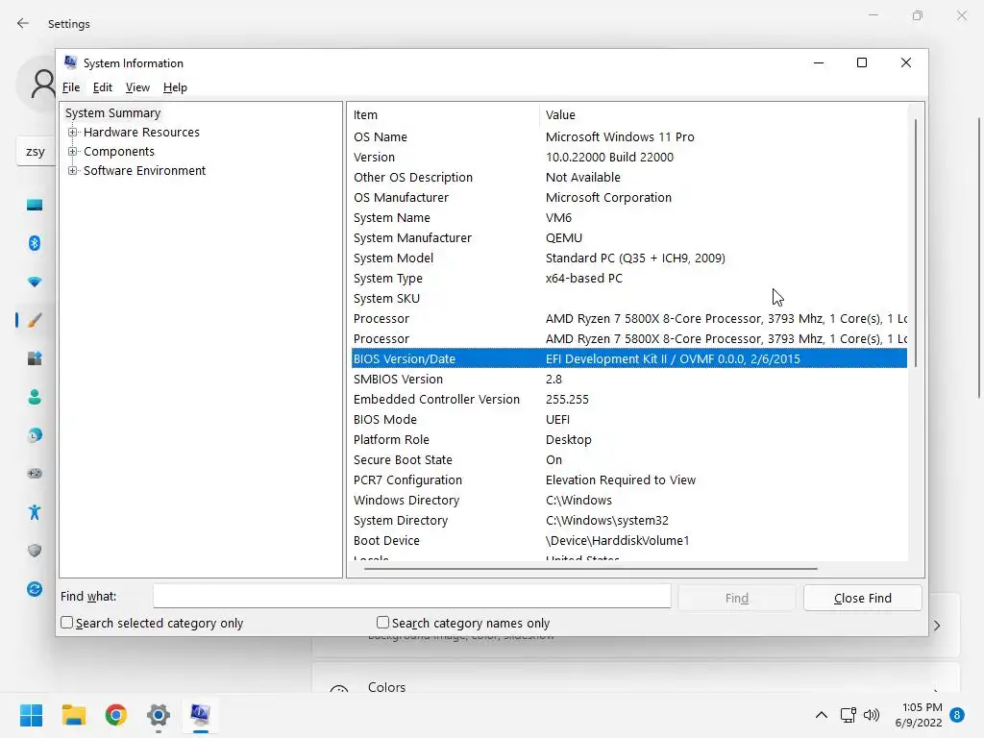Open the volume tray icon

coord(871,715)
